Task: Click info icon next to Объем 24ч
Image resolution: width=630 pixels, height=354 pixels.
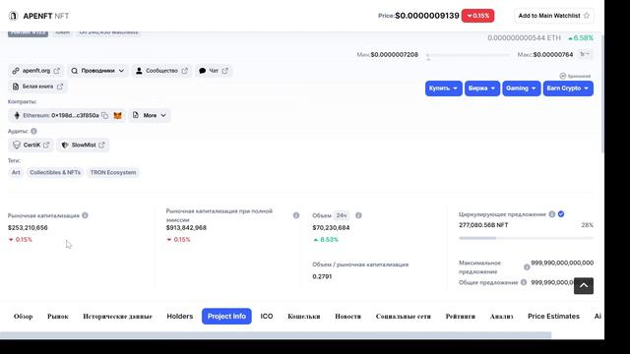Action: coord(358,215)
